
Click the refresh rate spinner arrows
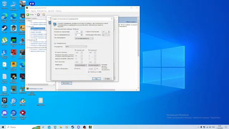point(82,35)
